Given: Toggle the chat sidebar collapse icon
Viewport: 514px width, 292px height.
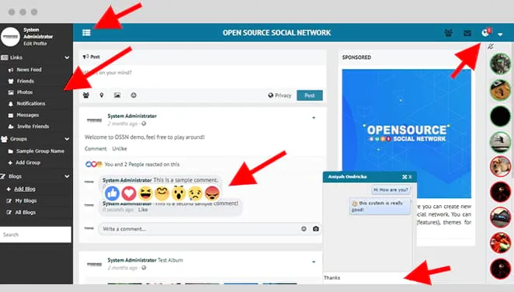Looking at the screenshot, I should (x=491, y=47).
